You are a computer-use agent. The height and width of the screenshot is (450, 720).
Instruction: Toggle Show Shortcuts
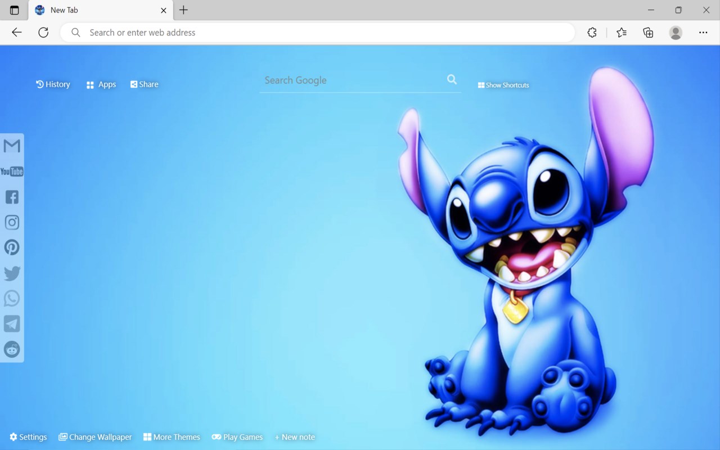[x=503, y=85]
